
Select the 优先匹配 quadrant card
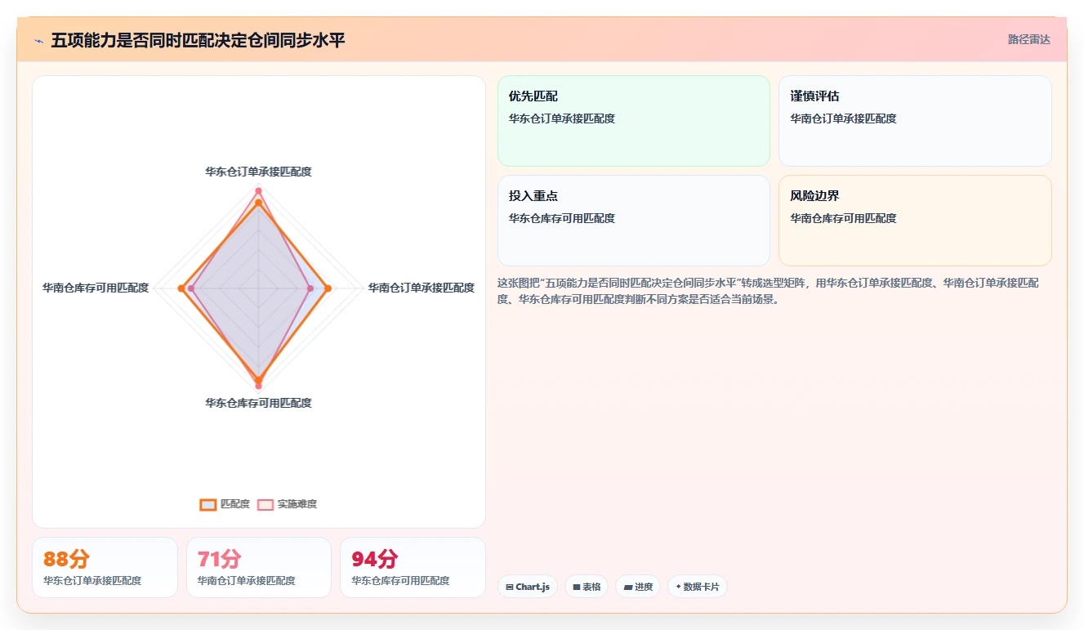tap(634, 121)
